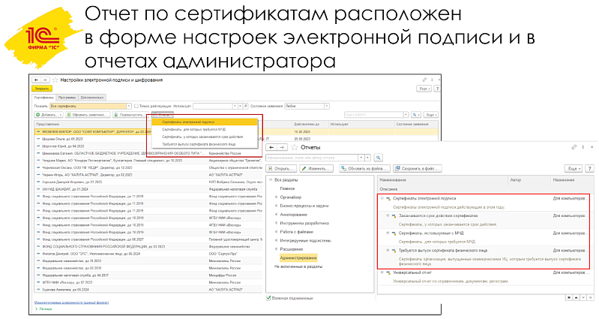Screen dimensions: 599x319
Task: Go forward using arrow in Настройки электронной подписи window
Action: coord(45,80)
